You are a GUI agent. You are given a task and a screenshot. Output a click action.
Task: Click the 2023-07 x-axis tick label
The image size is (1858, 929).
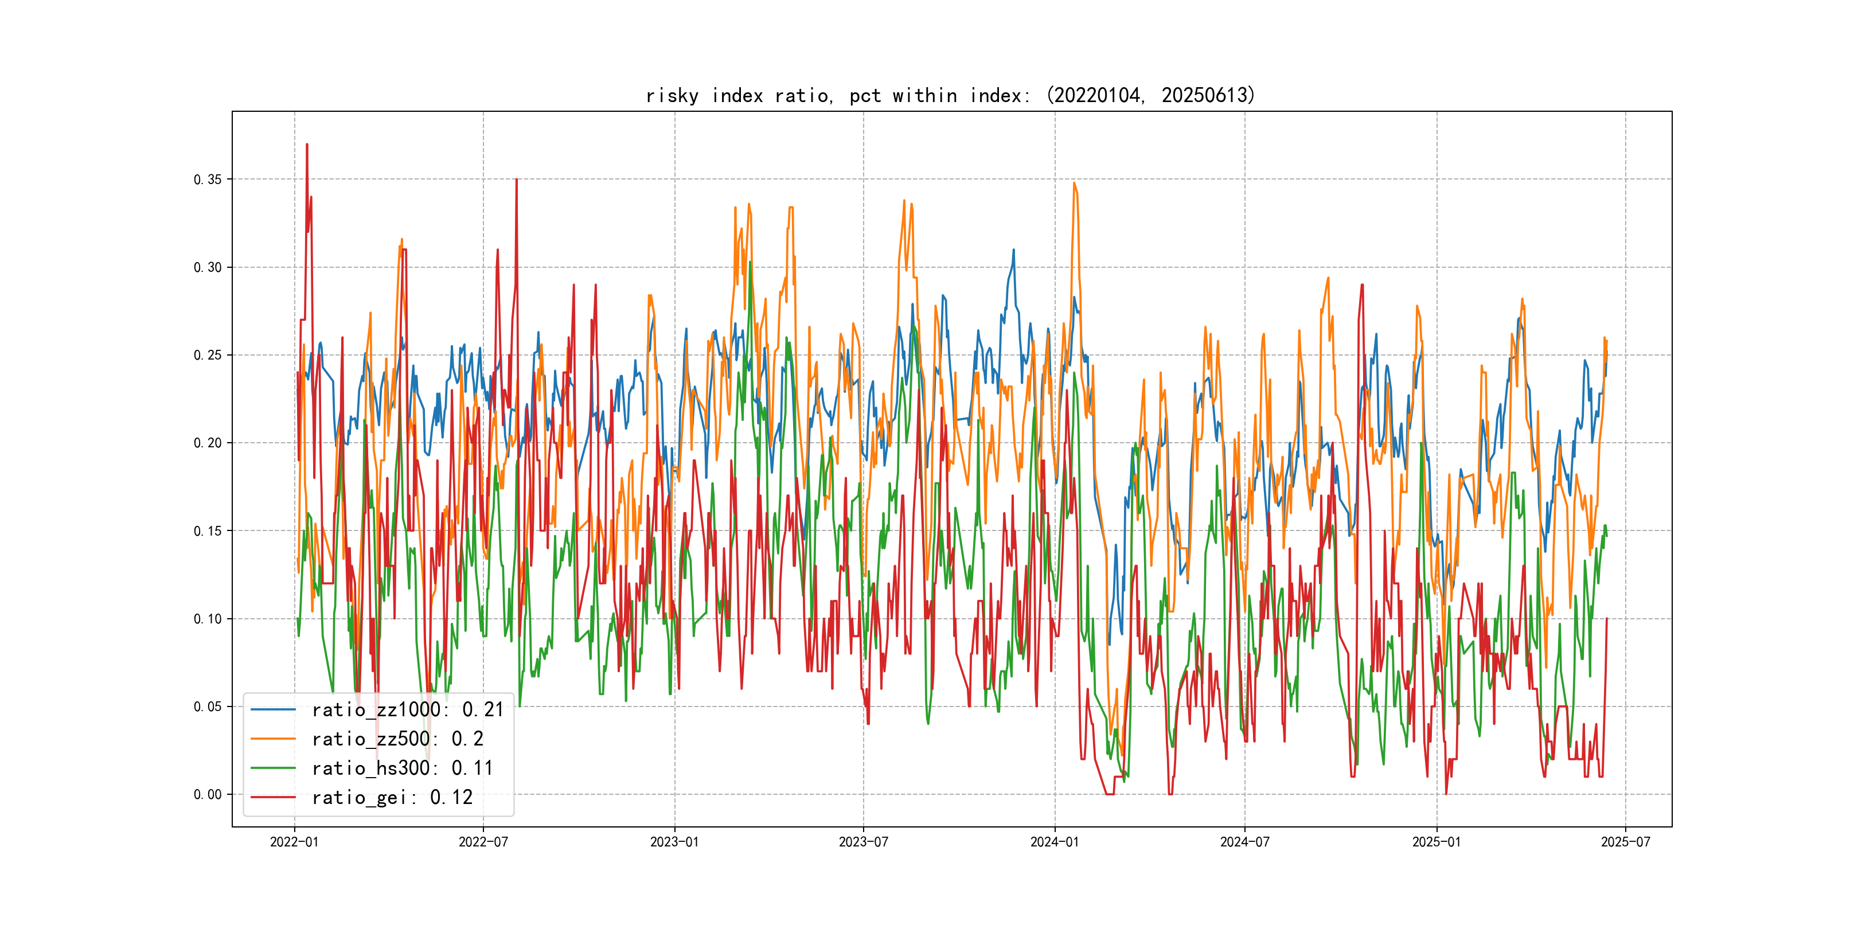(x=864, y=842)
